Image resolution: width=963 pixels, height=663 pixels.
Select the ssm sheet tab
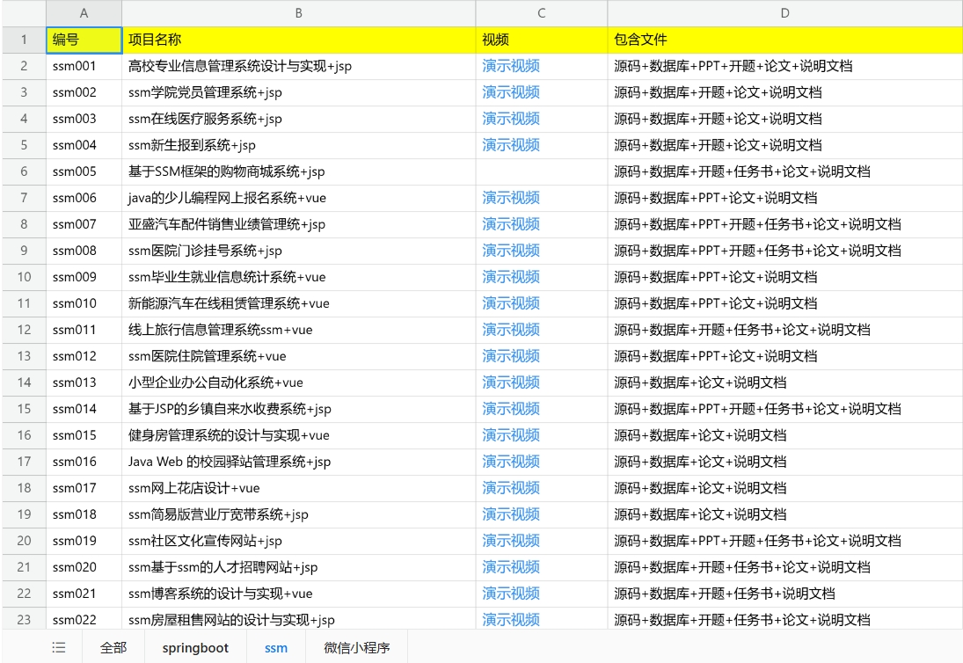point(276,647)
